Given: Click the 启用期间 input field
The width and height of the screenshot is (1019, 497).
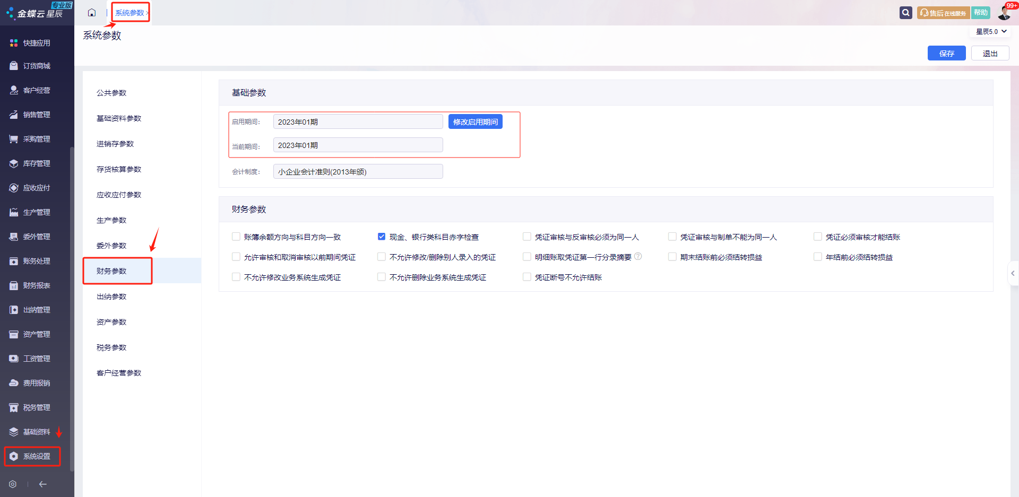Looking at the screenshot, I should tap(358, 121).
